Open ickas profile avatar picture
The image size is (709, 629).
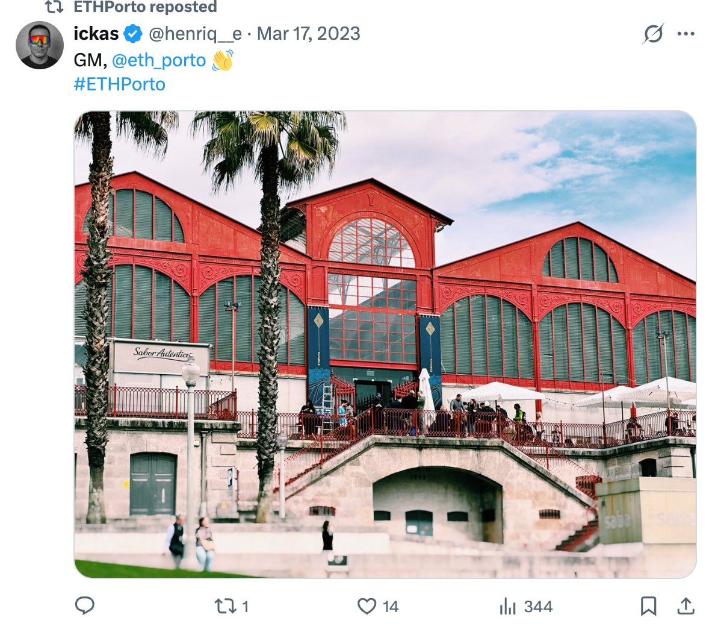[x=40, y=45]
